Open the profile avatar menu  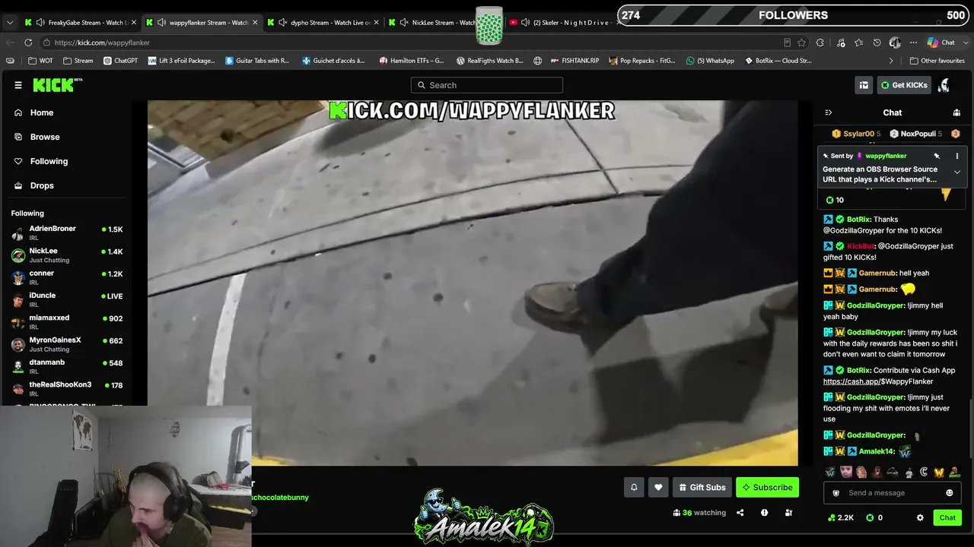click(x=944, y=85)
